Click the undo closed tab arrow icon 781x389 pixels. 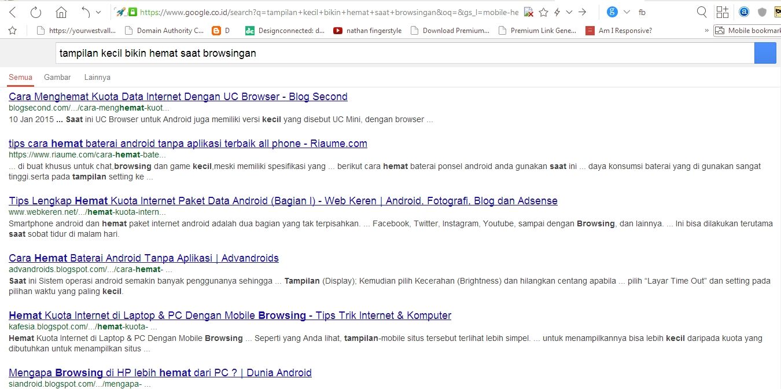tap(86, 12)
